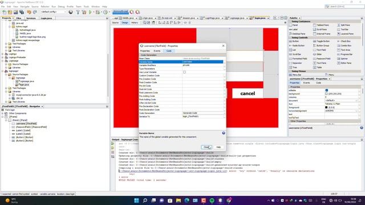Click the New File toolbar icon
This screenshot has width=365, height=205.
pyautogui.click(x=5, y=12)
